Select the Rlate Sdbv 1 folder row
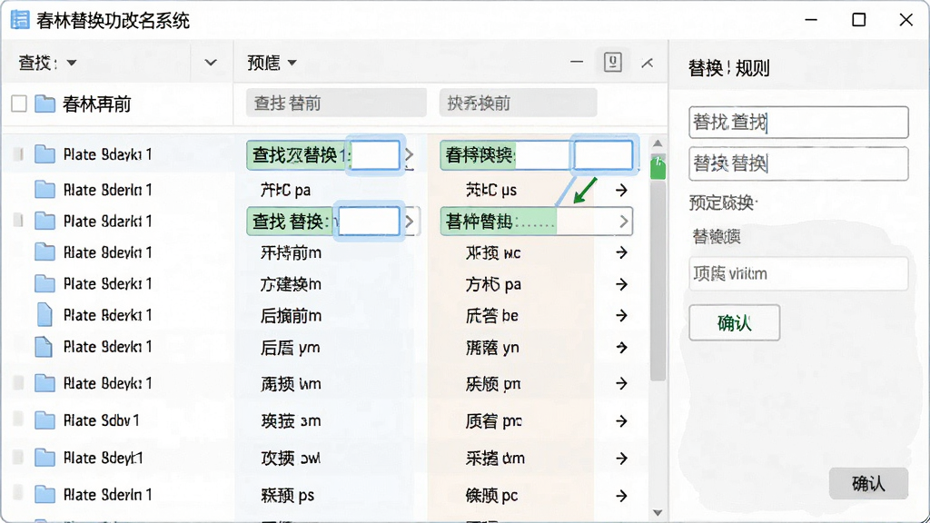 119,421
